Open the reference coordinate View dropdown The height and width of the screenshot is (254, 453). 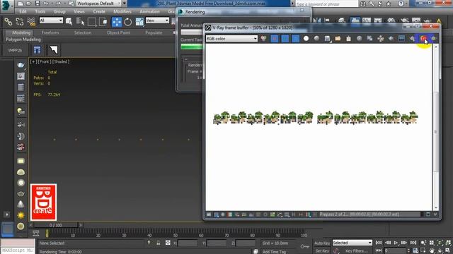157,20
